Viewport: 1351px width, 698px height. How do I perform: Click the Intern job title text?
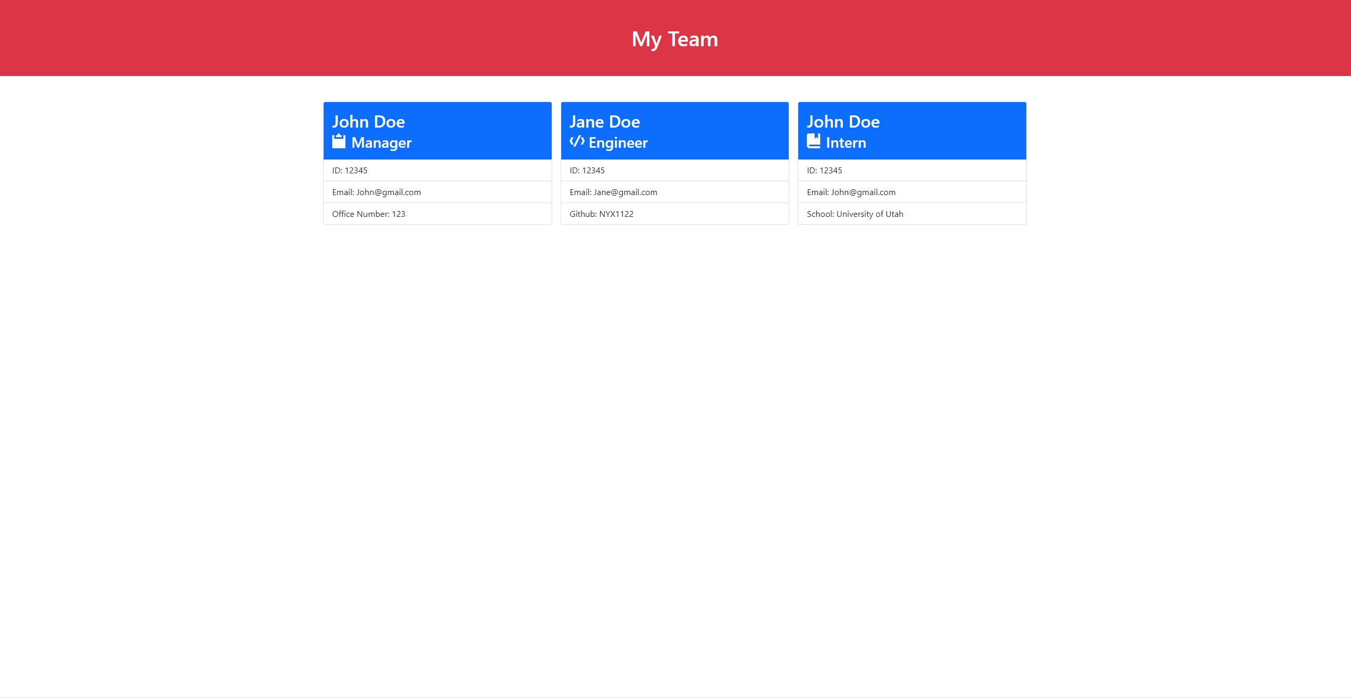[845, 142]
